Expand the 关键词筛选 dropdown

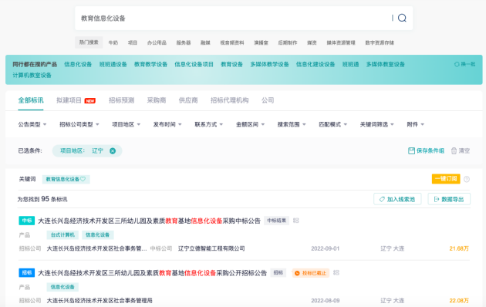377,124
